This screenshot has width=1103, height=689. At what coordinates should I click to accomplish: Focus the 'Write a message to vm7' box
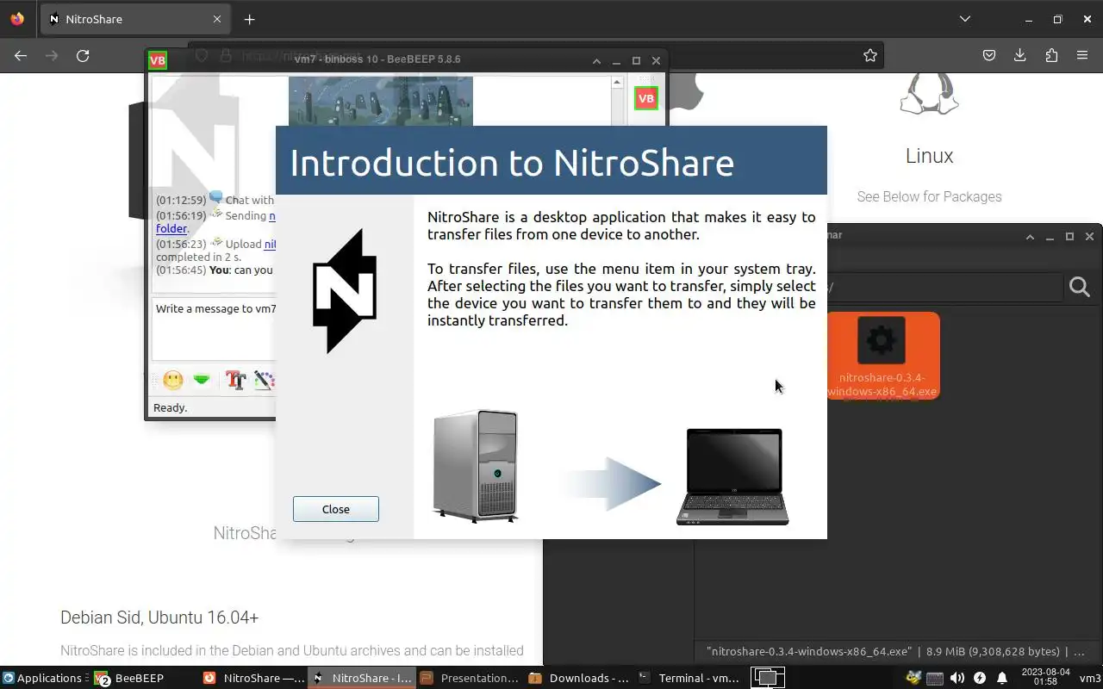pyautogui.click(x=215, y=329)
